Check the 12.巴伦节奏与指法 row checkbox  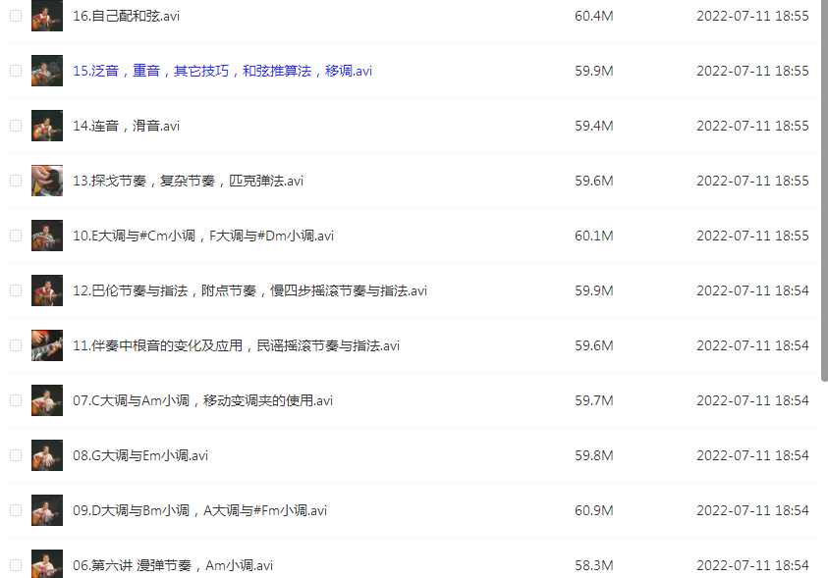16,290
